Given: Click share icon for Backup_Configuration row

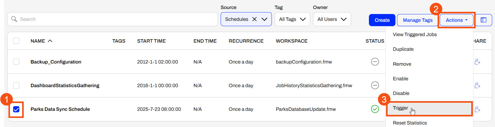Looking at the screenshot, I should pyautogui.click(x=477, y=62).
